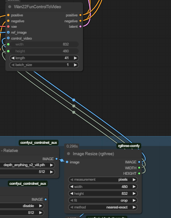Open the method nearest-exact selector

(x=103, y=207)
